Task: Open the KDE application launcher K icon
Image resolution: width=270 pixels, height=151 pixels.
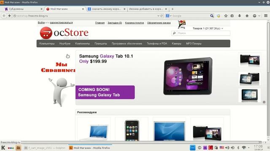Action: 3,148
